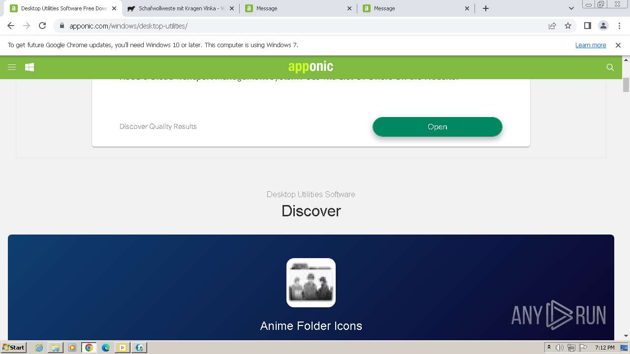Reload the current page
The height and width of the screenshot is (354, 630).
tap(42, 26)
